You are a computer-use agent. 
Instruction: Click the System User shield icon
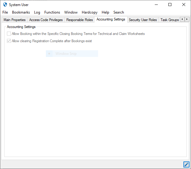[x=5, y=5]
